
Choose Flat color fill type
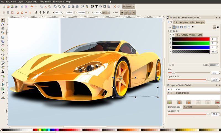[x=174, y=27]
